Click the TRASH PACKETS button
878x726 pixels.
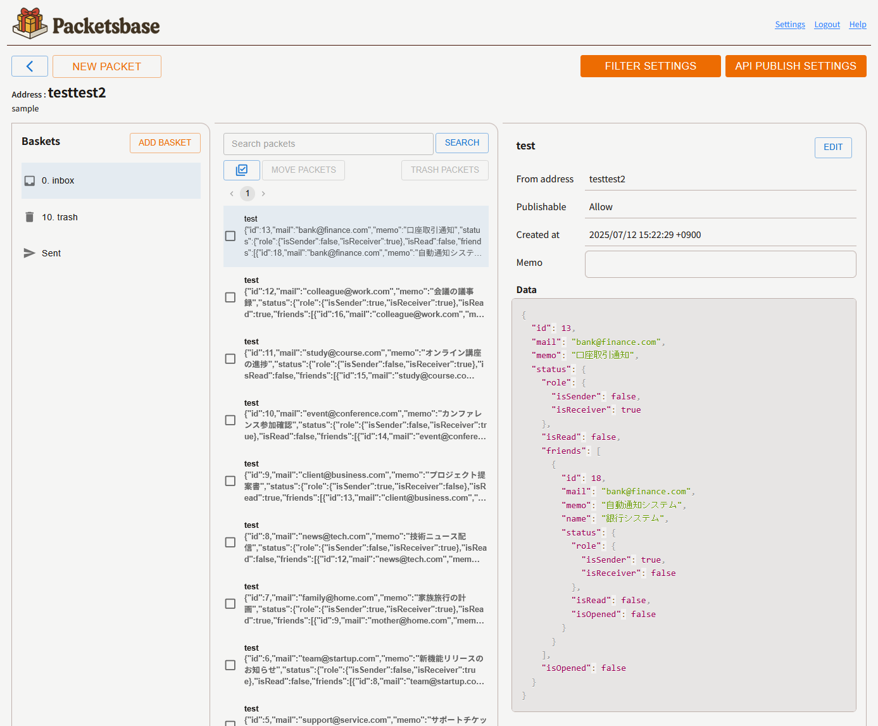click(445, 170)
